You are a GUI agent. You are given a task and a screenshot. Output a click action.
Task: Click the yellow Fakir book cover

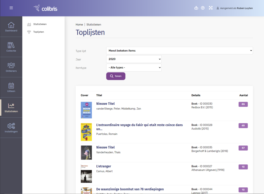tap(86, 132)
